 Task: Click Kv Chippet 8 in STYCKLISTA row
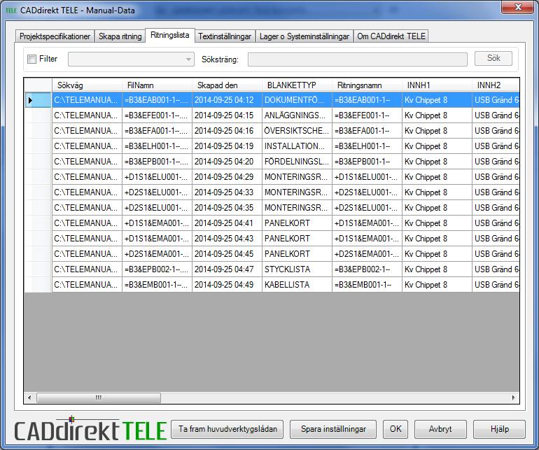click(x=437, y=269)
